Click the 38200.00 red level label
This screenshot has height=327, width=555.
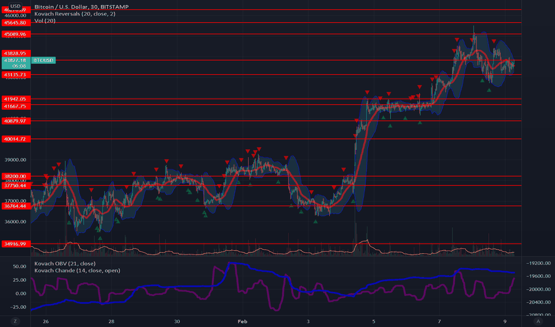tap(16, 176)
